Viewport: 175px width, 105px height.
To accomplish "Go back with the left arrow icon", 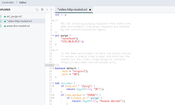I will click(x=47, y=10).
